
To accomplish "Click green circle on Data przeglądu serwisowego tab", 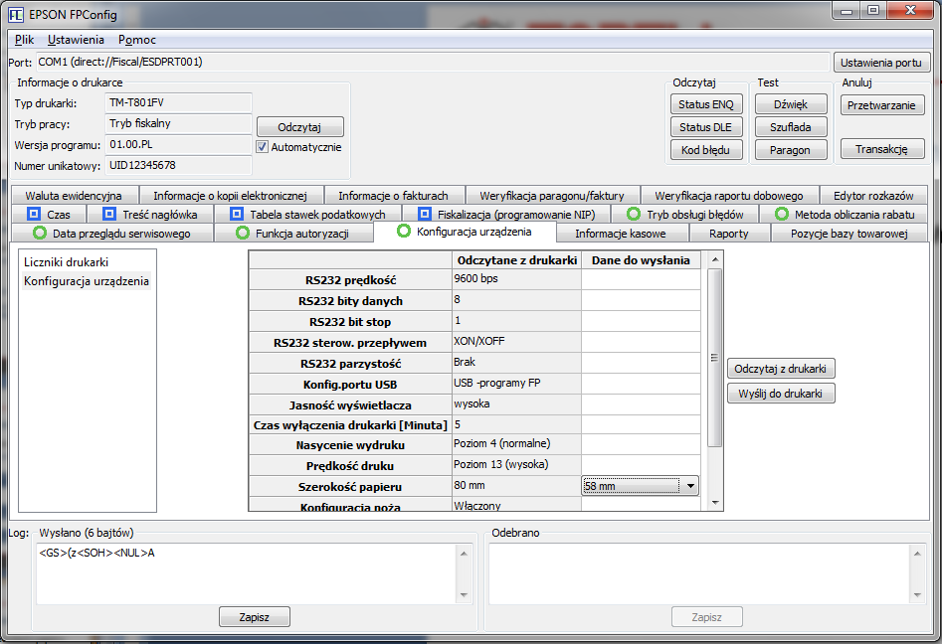I will coord(39,233).
